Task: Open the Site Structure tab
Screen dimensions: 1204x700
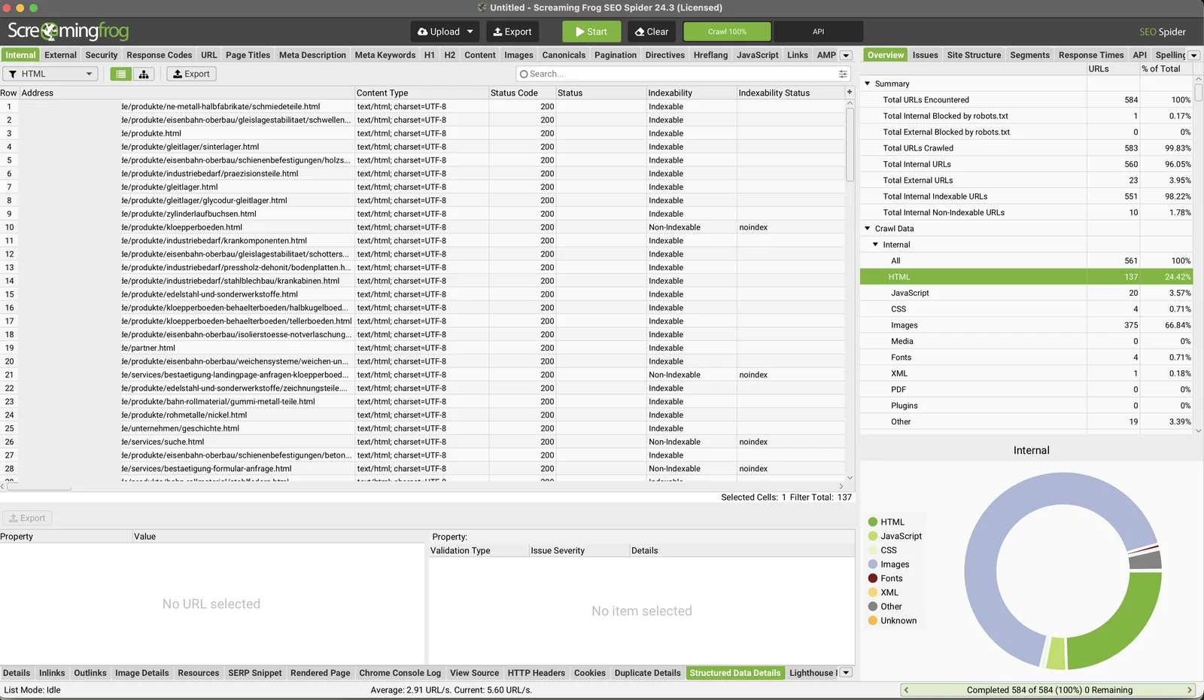Action: click(974, 55)
